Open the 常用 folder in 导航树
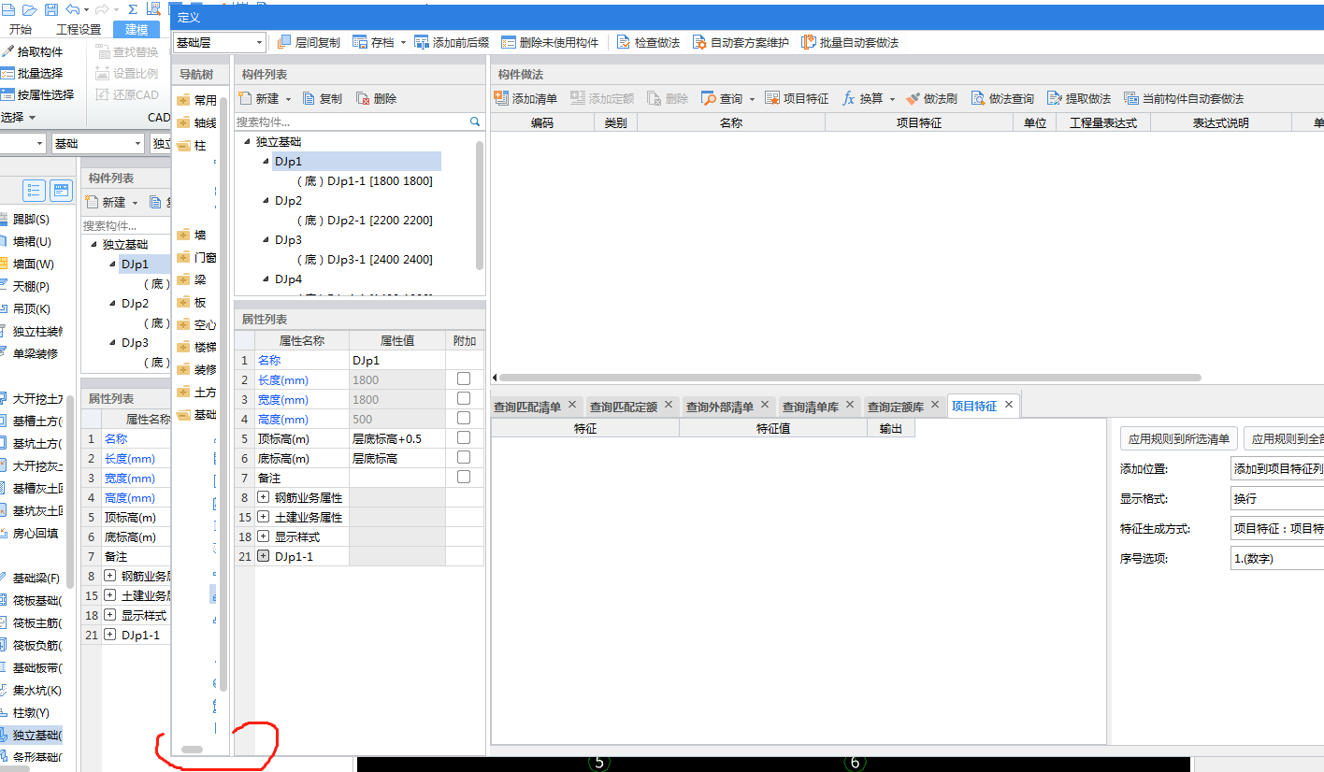1324x772 pixels. click(x=196, y=100)
